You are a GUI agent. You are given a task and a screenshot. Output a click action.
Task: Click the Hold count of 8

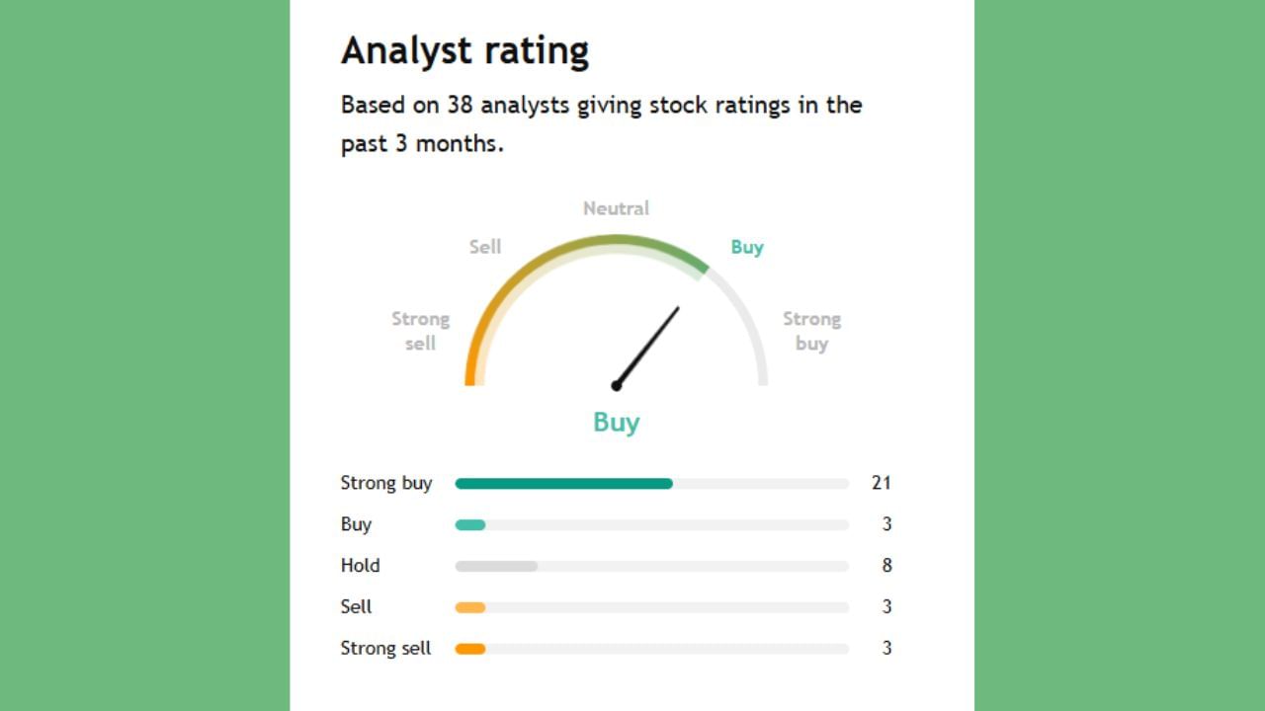(x=886, y=566)
